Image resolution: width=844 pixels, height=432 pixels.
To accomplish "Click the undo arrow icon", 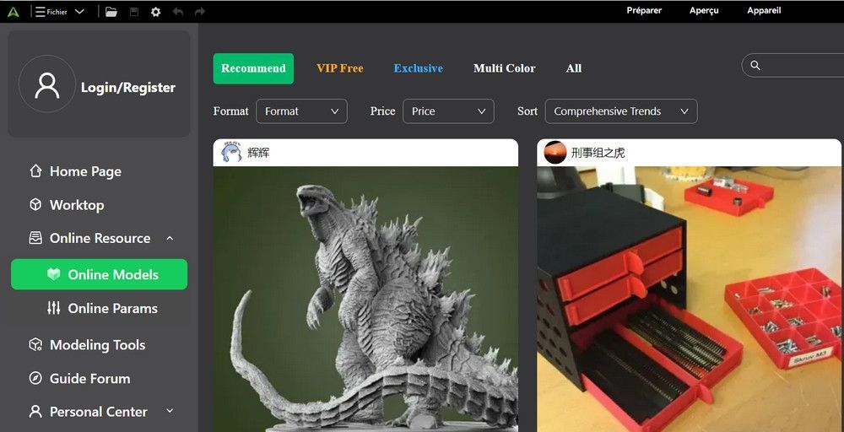I will (x=177, y=12).
